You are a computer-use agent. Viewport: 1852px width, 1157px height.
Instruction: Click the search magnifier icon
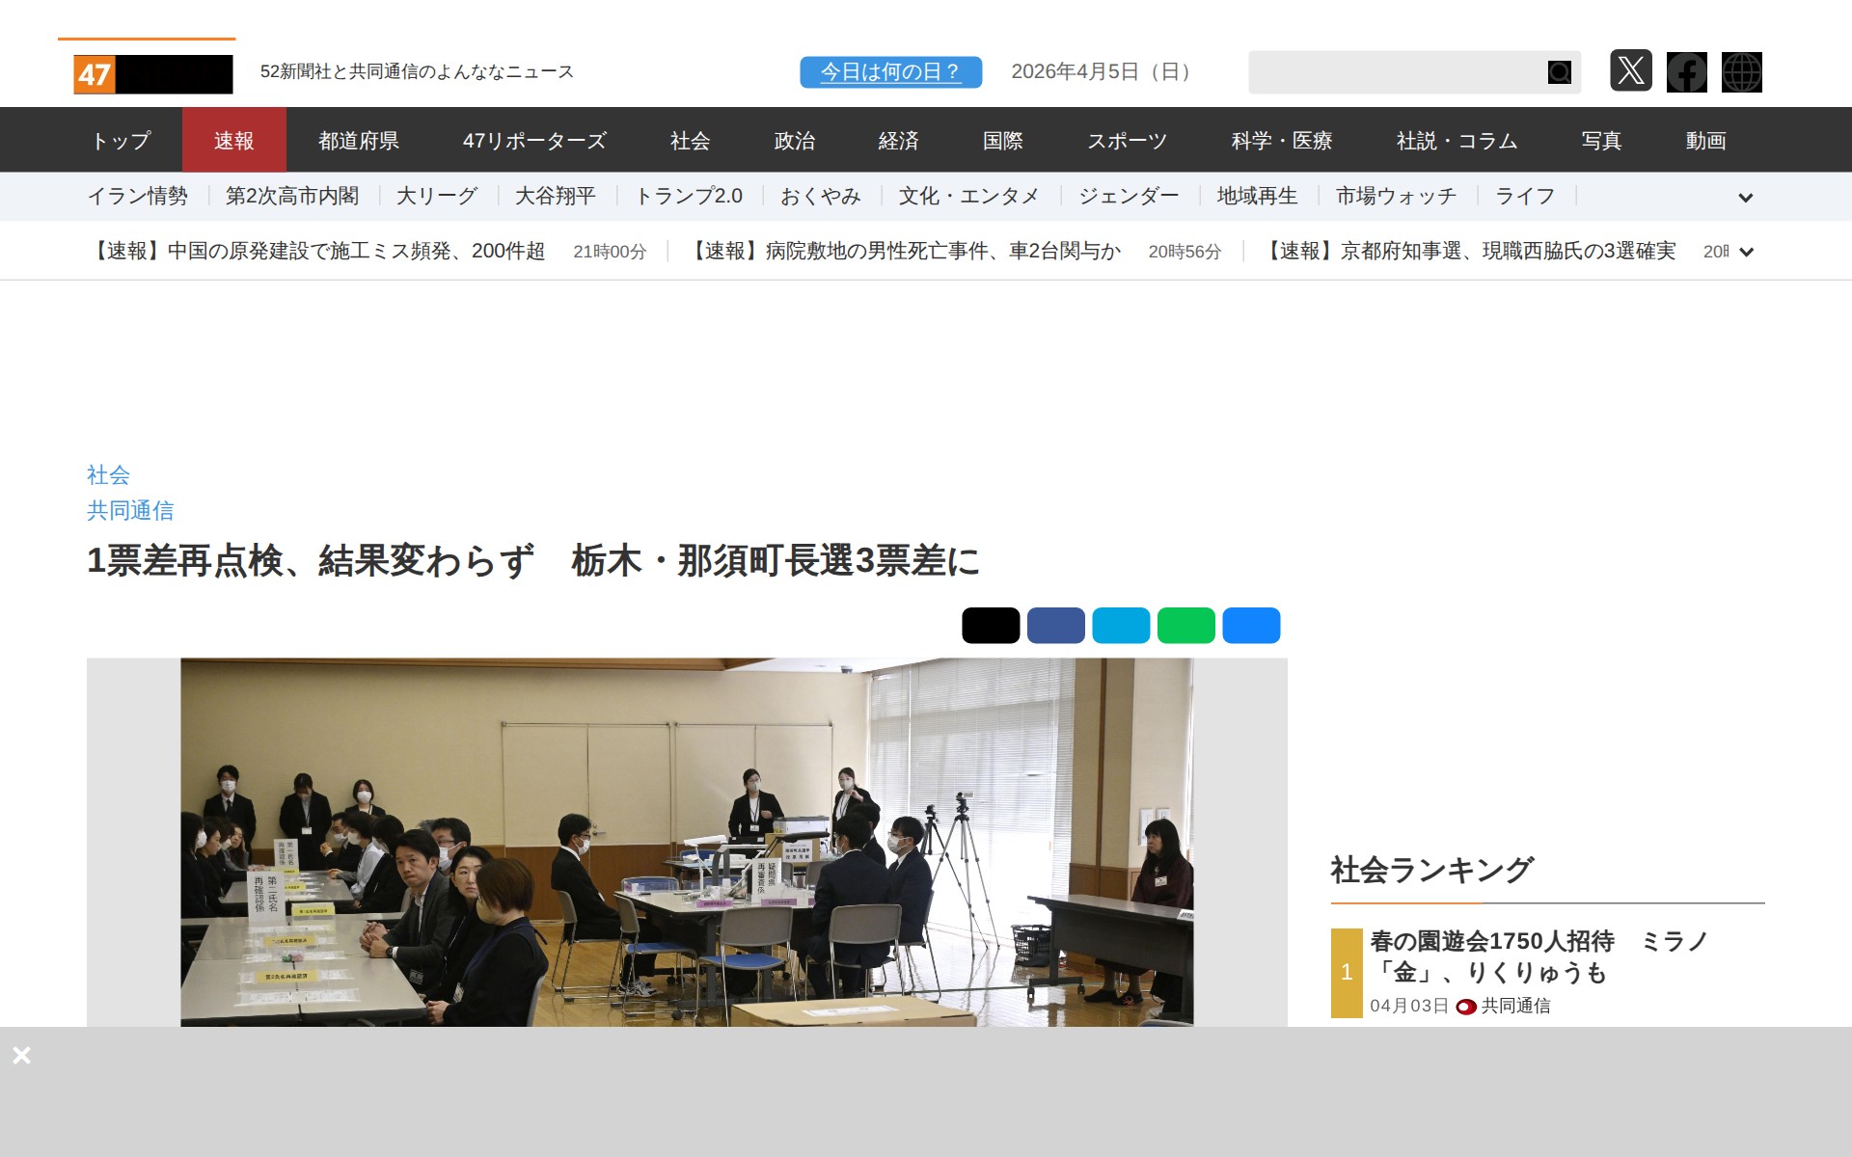click(x=1559, y=72)
